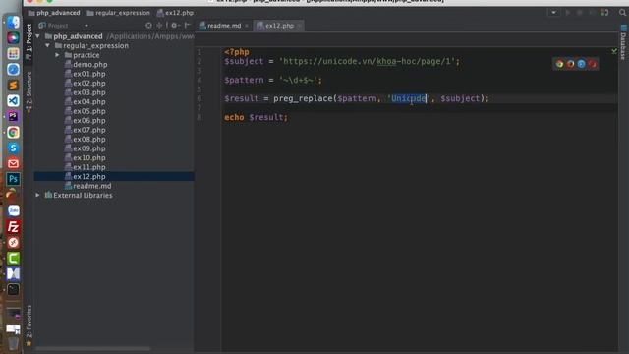
Task: Open the 2: Structure tool window tab
Action: 29,91
